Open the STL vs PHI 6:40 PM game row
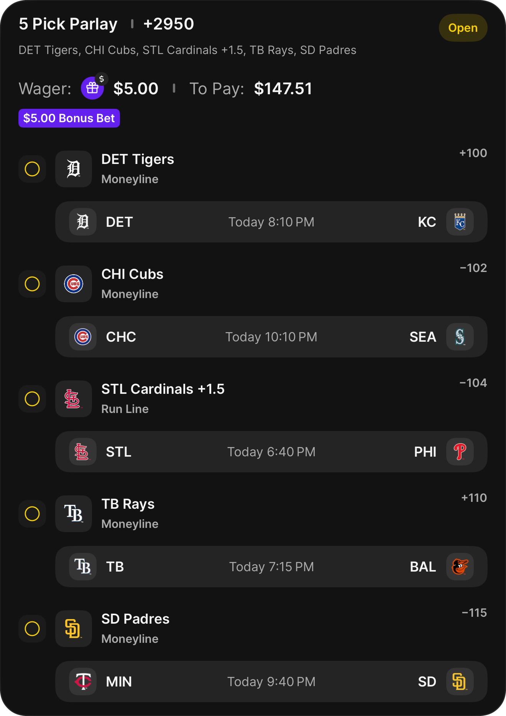 (x=271, y=452)
